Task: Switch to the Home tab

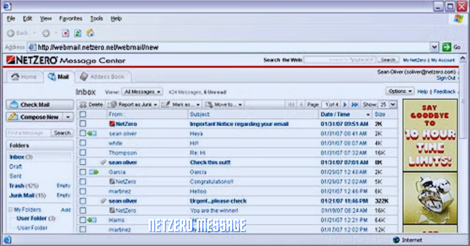Action: point(24,77)
